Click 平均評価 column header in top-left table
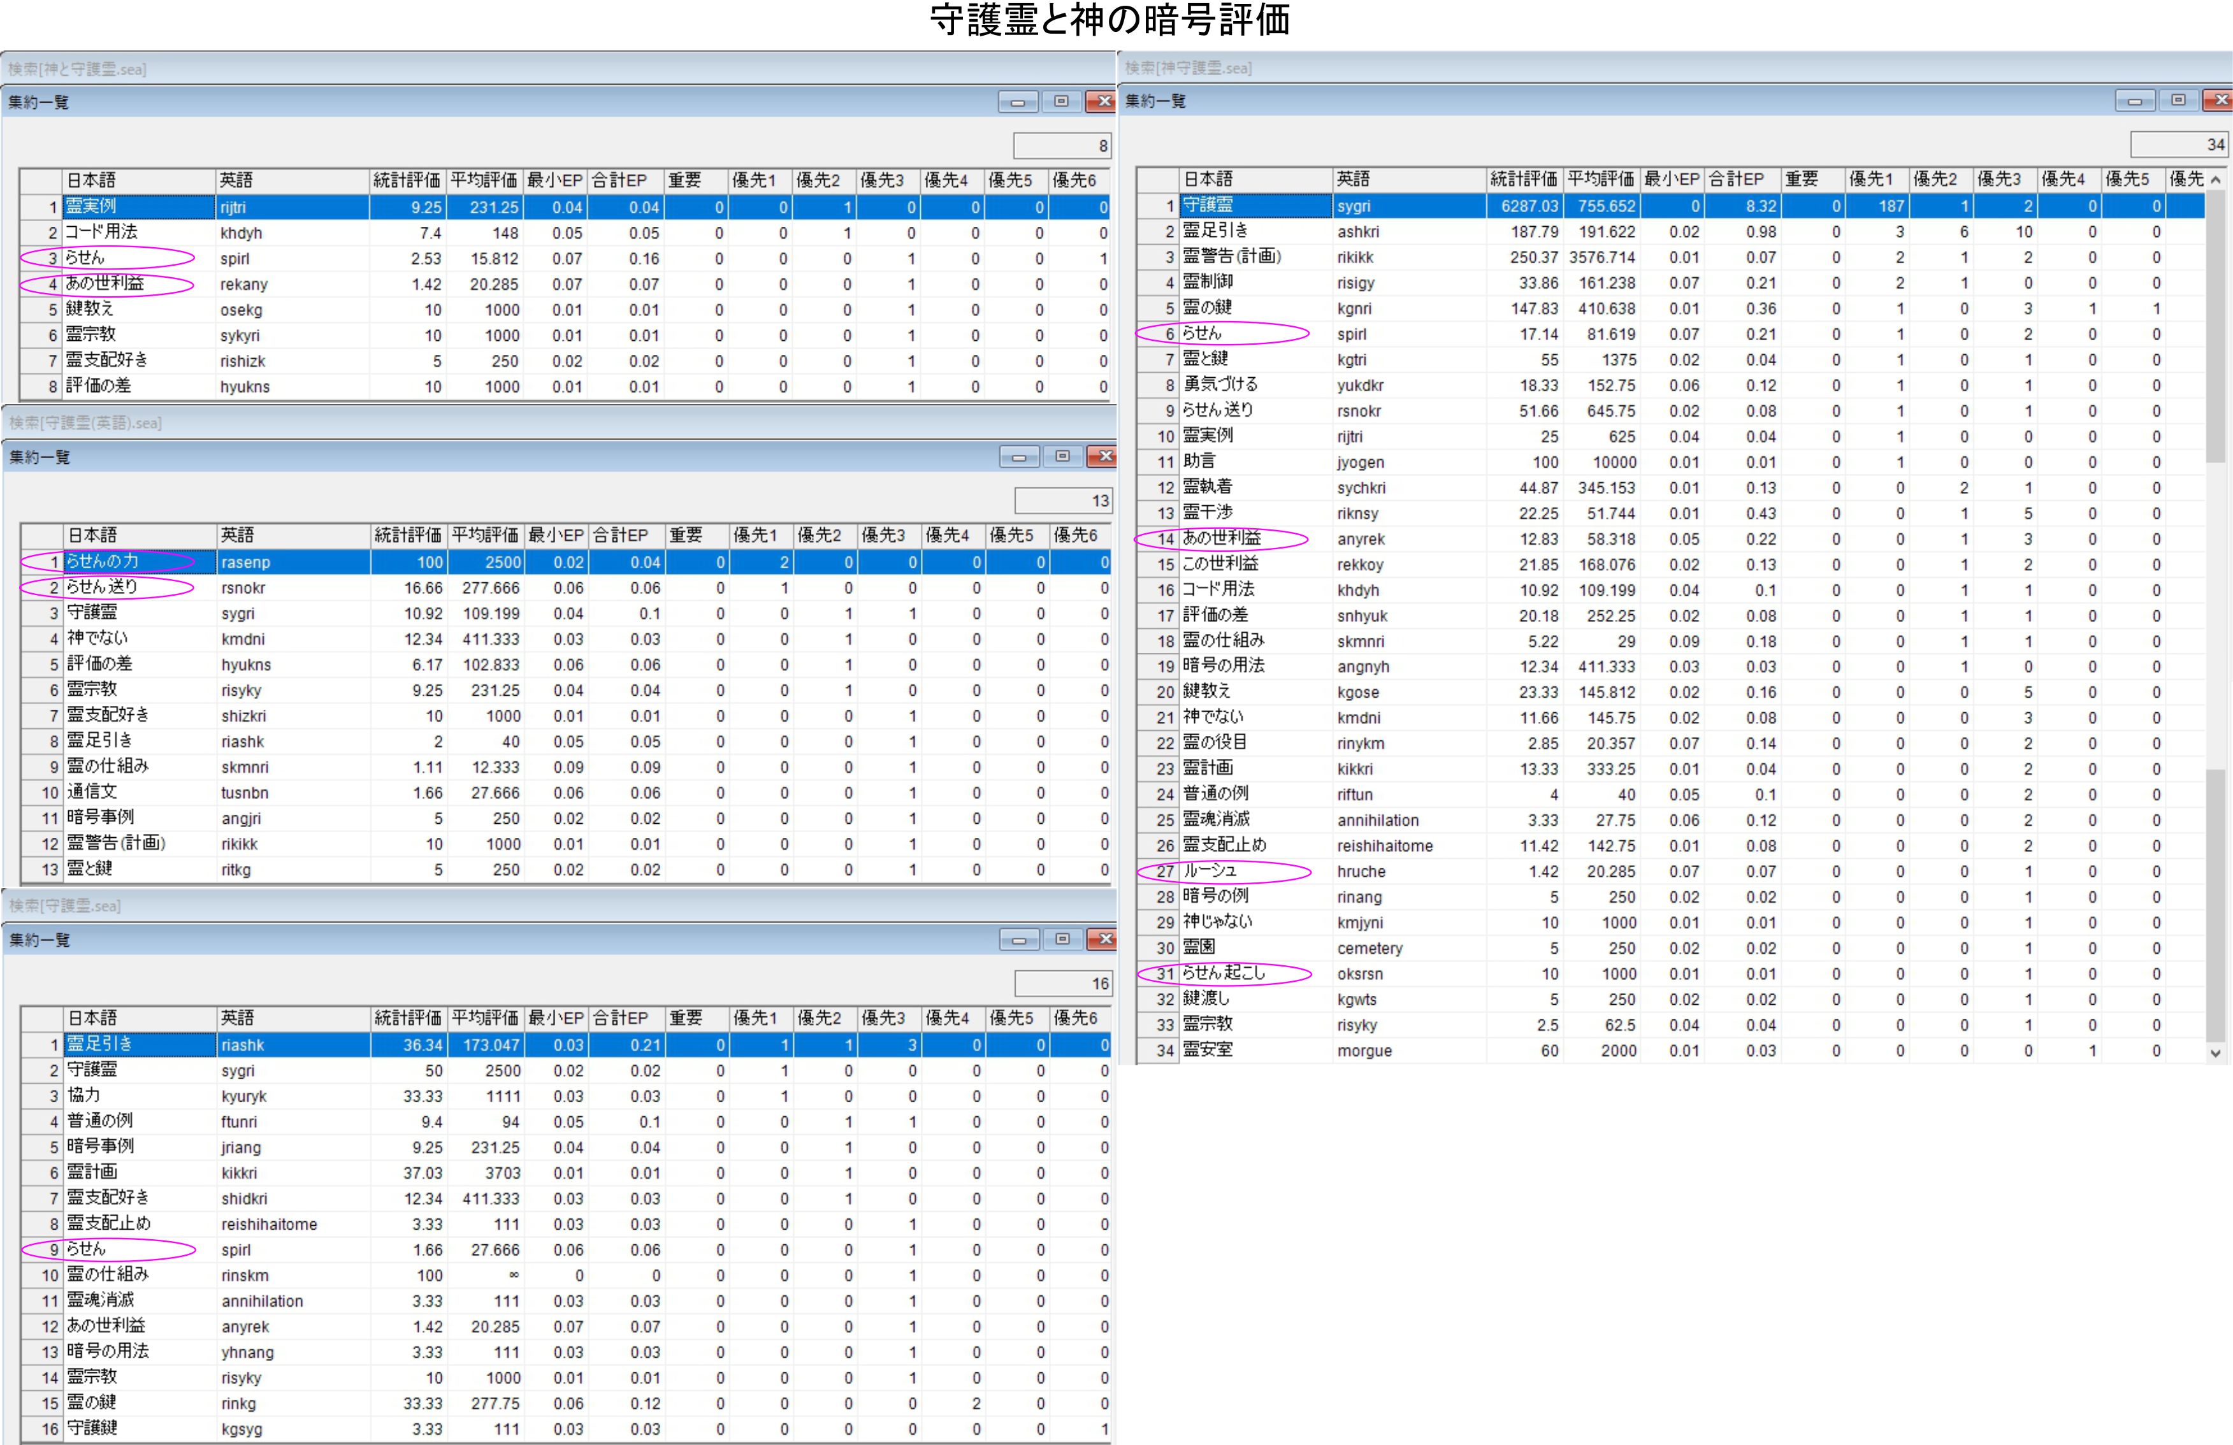The height and width of the screenshot is (1445, 2233). click(x=483, y=180)
